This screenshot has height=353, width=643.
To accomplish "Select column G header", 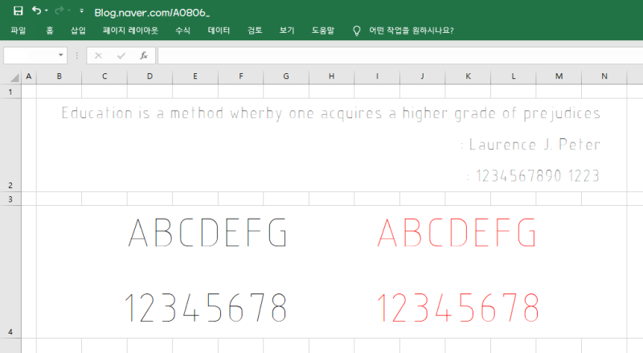I will coord(286,76).
